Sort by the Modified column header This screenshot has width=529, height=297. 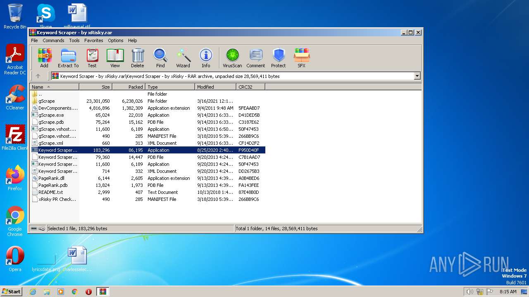tap(215, 87)
